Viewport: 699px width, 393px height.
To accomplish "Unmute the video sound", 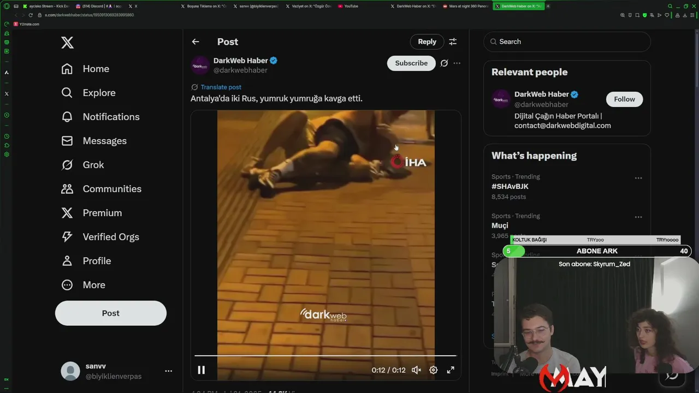I will pos(416,370).
